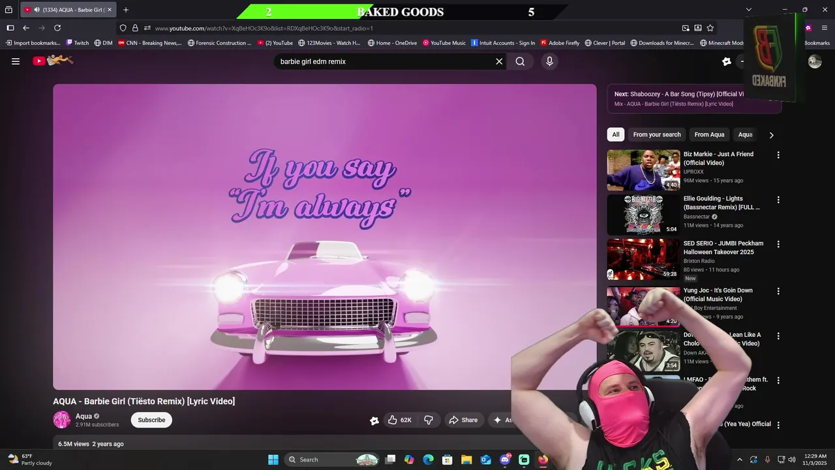Click the YouTube home logo
This screenshot has height=470, width=835.
click(53, 61)
